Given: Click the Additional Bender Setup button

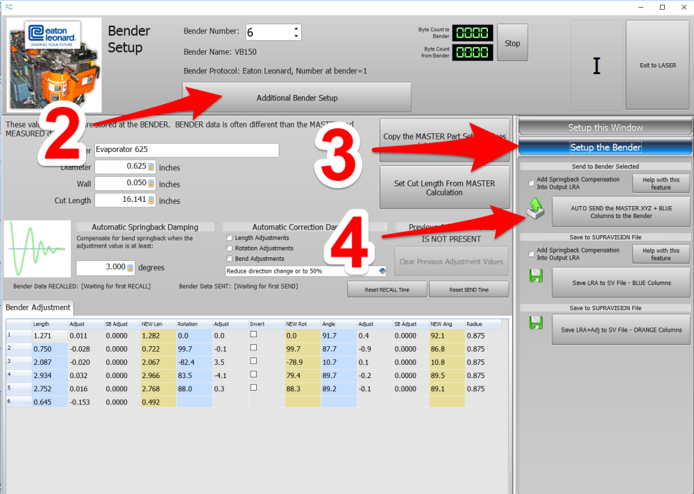Looking at the screenshot, I should 297,98.
